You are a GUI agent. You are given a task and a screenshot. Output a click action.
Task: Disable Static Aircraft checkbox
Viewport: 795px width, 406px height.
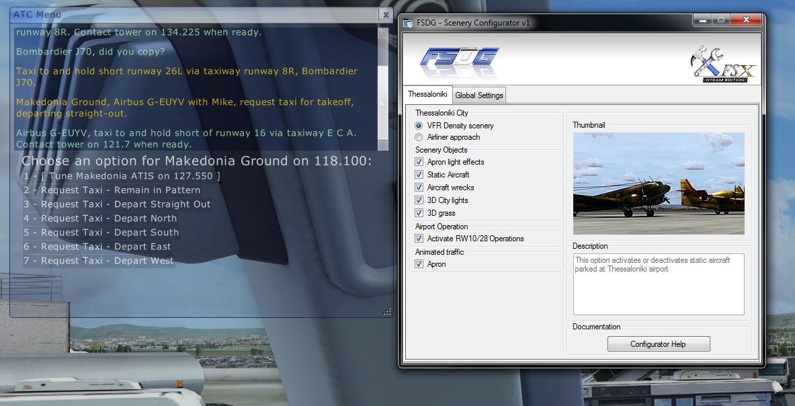click(x=419, y=175)
